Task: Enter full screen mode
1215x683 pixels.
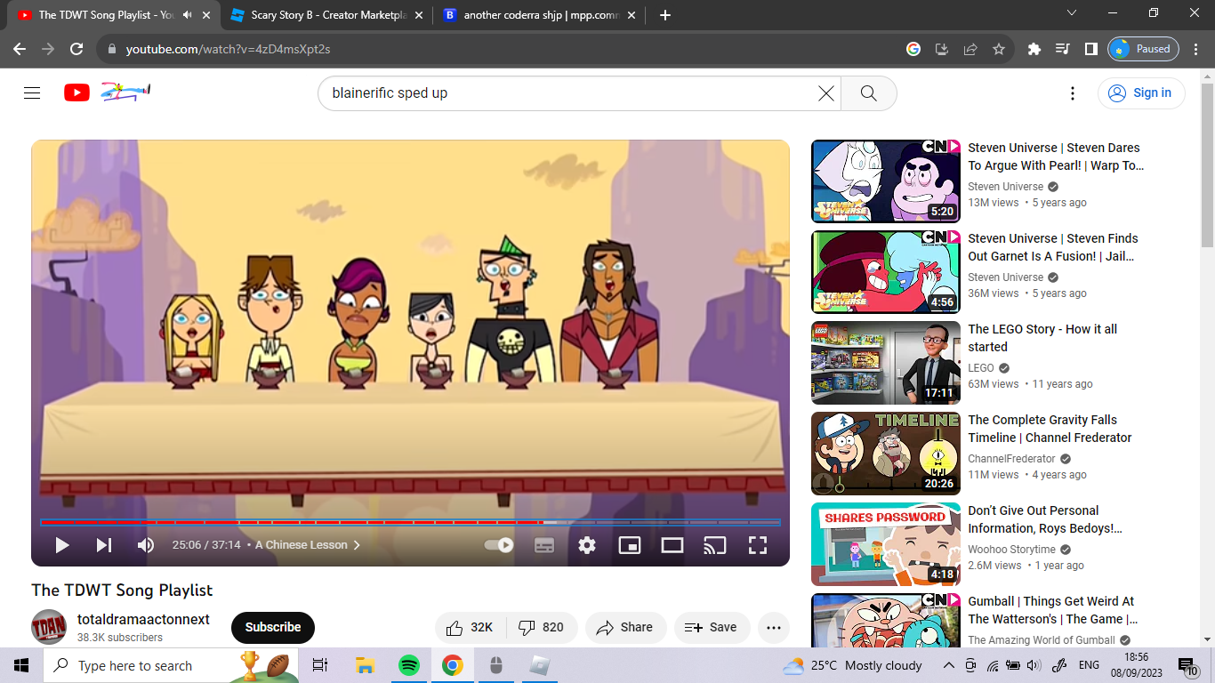Action: 758,545
